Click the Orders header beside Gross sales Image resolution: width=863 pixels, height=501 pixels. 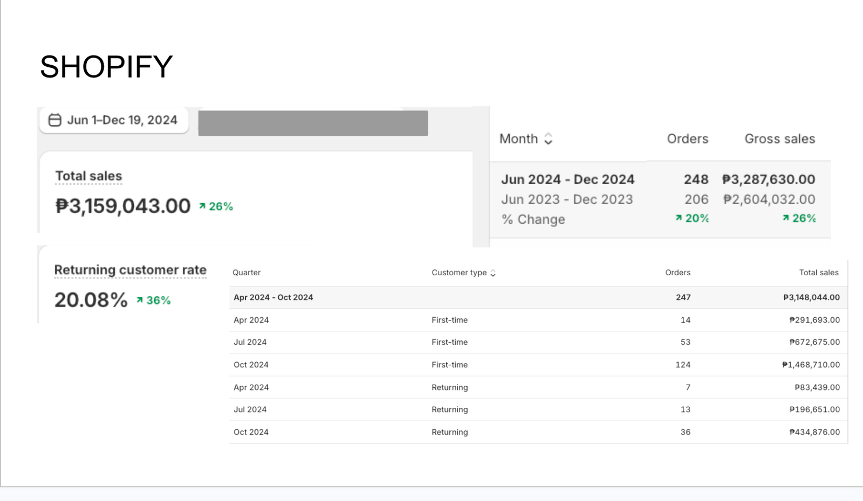[x=688, y=139]
